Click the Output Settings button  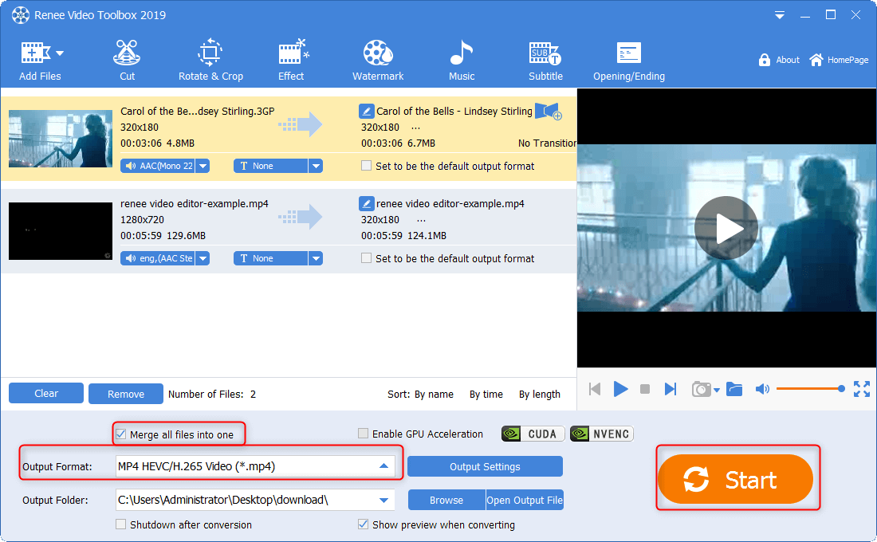pos(485,467)
